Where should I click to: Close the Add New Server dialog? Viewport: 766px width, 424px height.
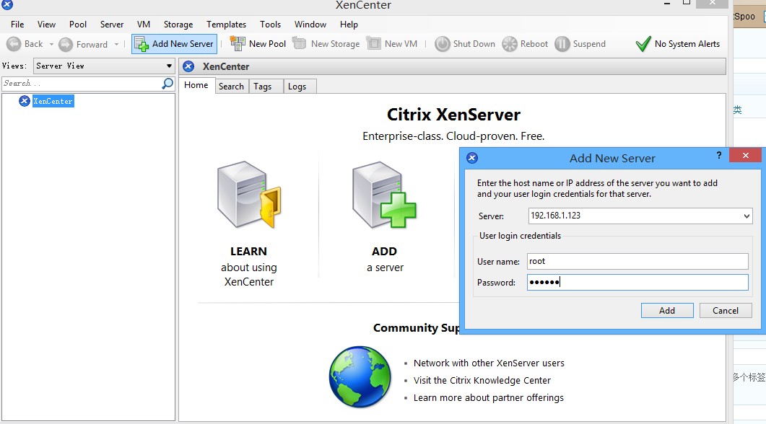[745, 155]
